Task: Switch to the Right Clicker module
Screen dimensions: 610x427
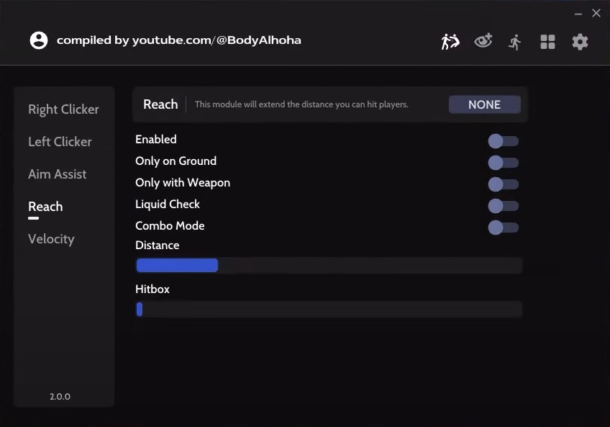Action: (63, 109)
